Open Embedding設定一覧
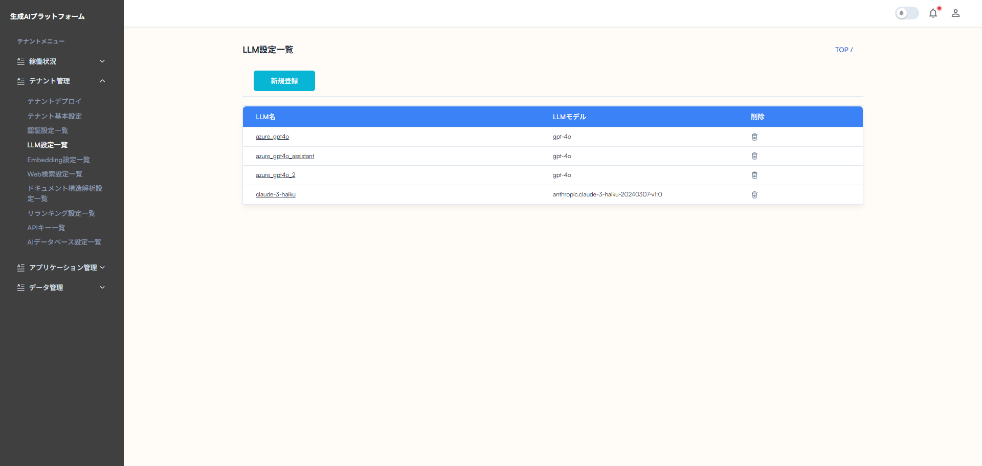This screenshot has height=466, width=982. click(58, 160)
